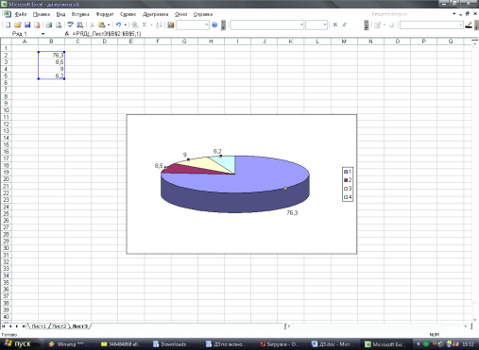Toggle italic К formatting button

345,25
